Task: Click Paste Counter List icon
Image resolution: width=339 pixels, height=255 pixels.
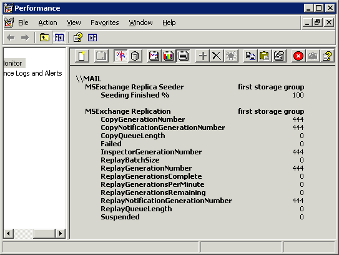Action: click(x=265, y=56)
